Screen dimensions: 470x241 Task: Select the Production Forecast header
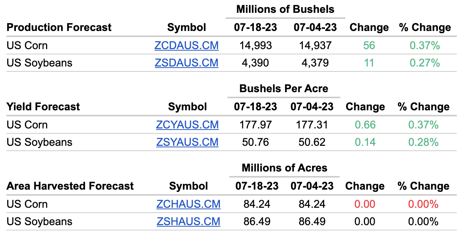(x=59, y=28)
